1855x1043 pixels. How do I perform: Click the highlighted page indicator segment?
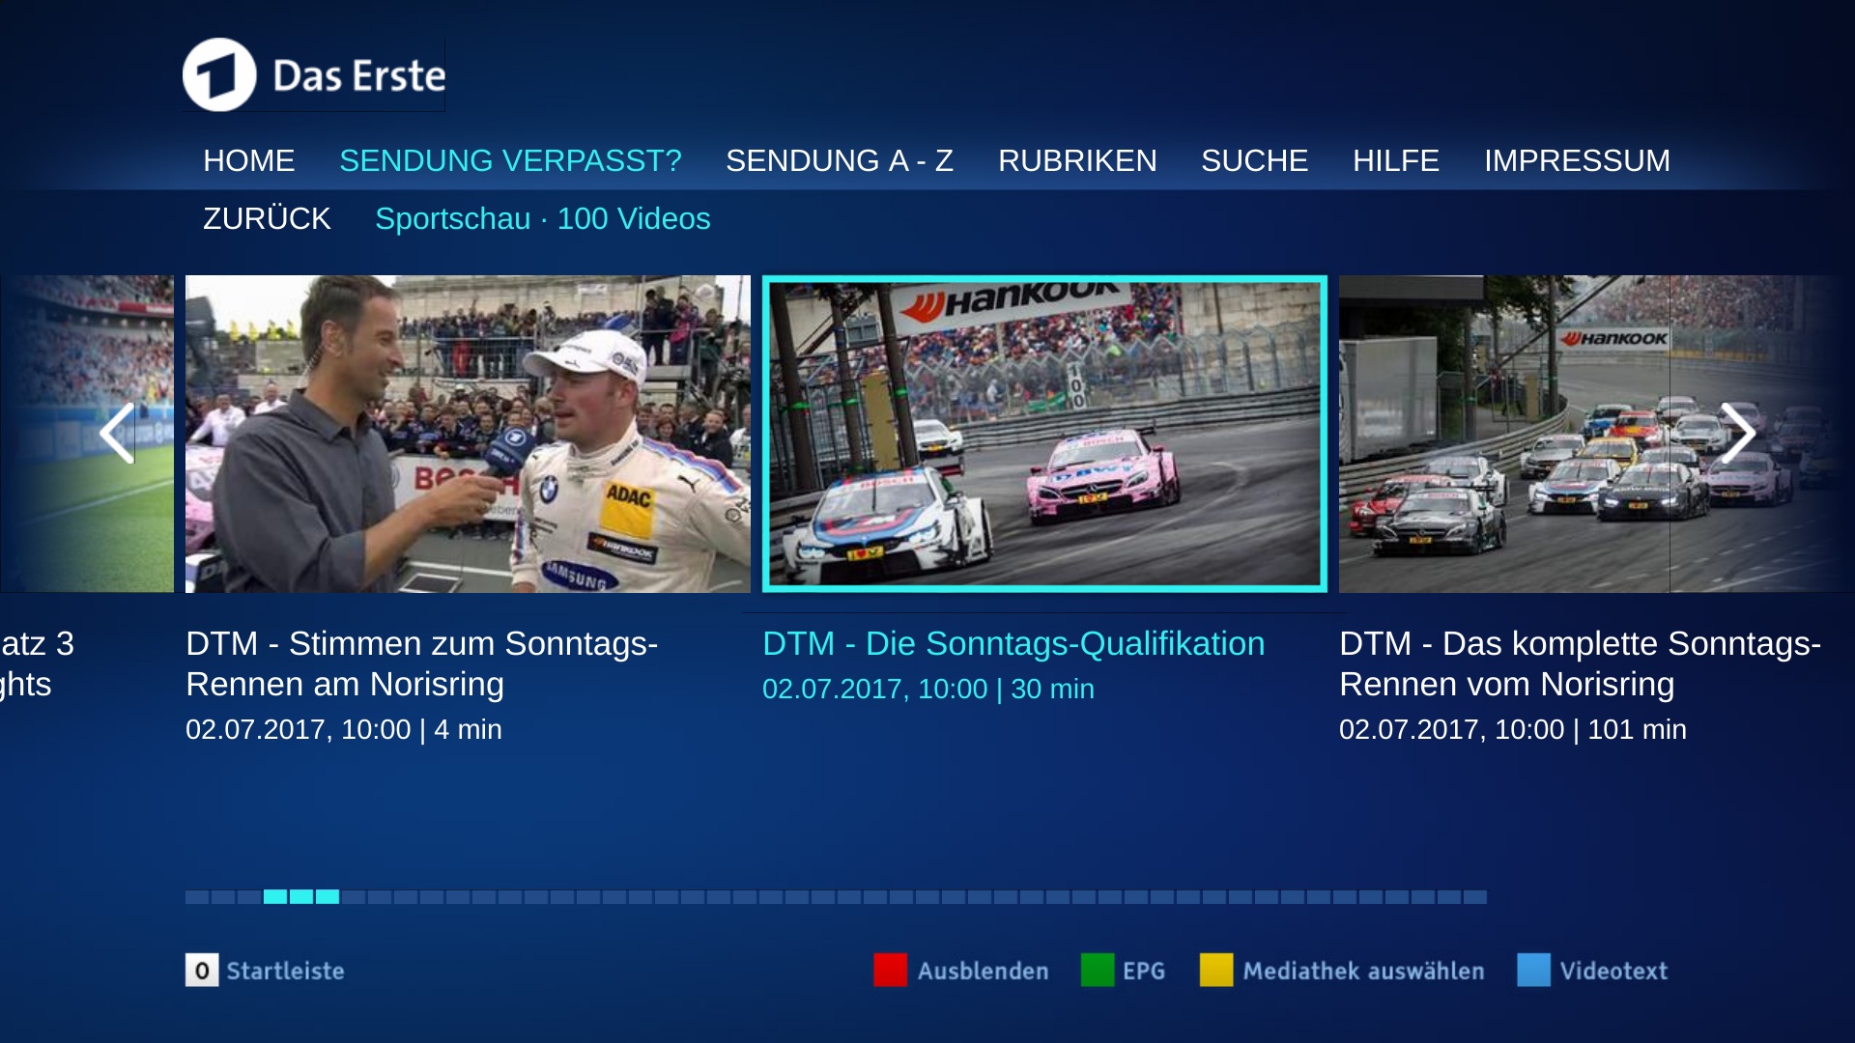301,897
